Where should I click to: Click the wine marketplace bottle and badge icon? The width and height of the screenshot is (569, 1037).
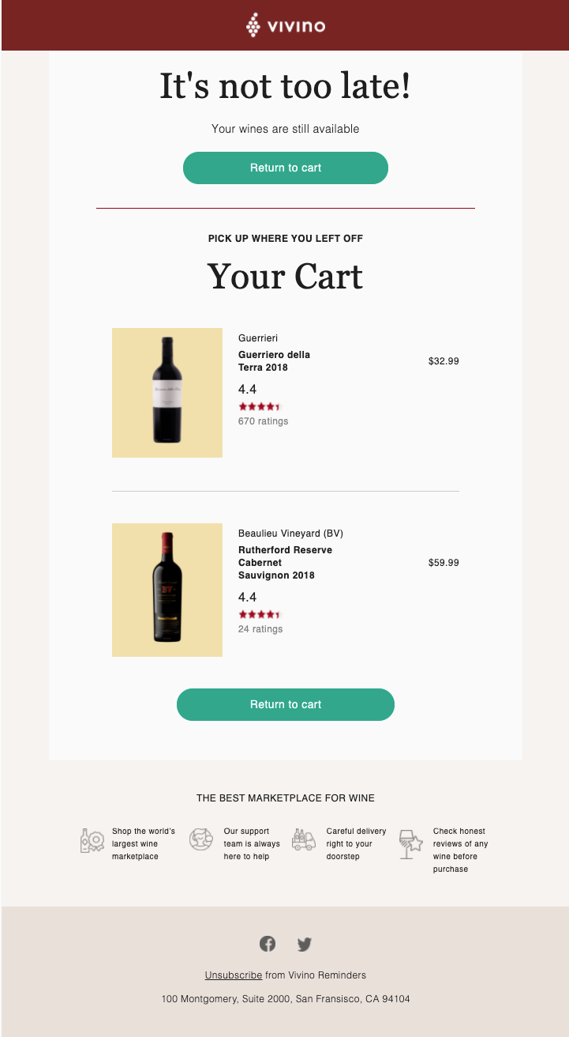tap(92, 840)
